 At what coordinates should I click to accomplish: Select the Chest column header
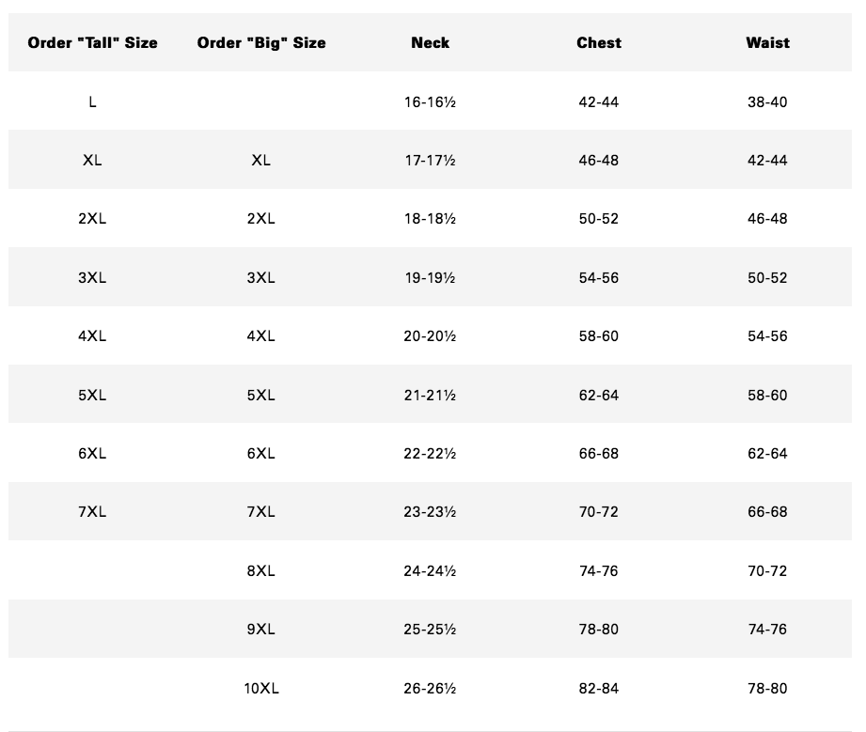(599, 42)
